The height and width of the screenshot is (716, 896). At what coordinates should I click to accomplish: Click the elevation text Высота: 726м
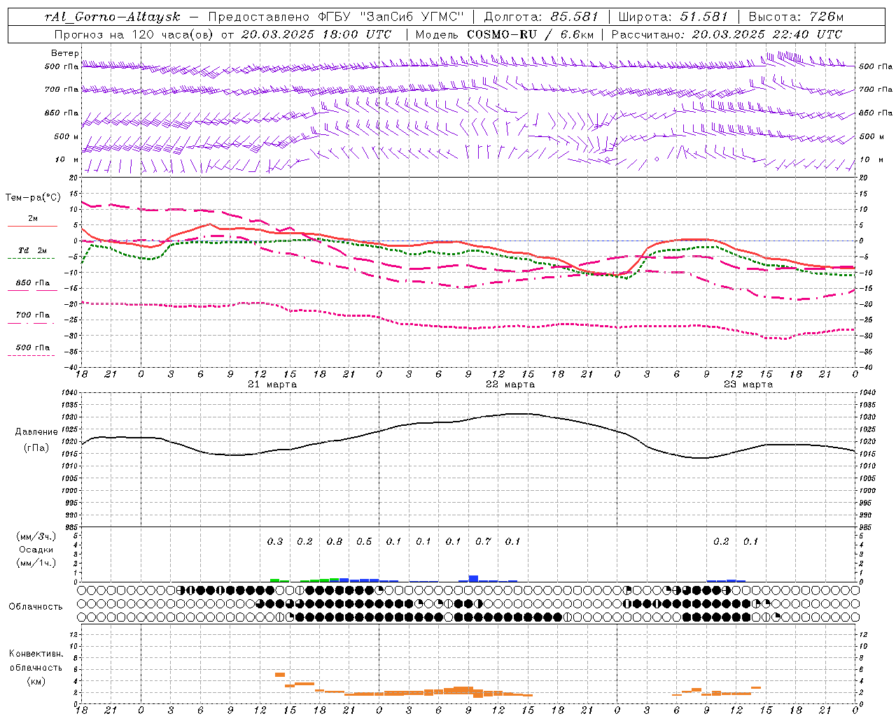[796, 17]
